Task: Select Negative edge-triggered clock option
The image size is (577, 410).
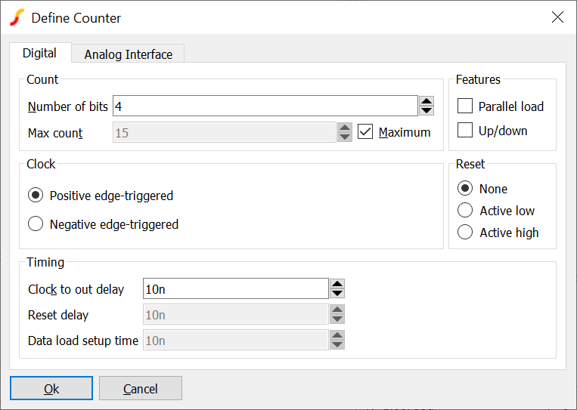Action: (35, 223)
